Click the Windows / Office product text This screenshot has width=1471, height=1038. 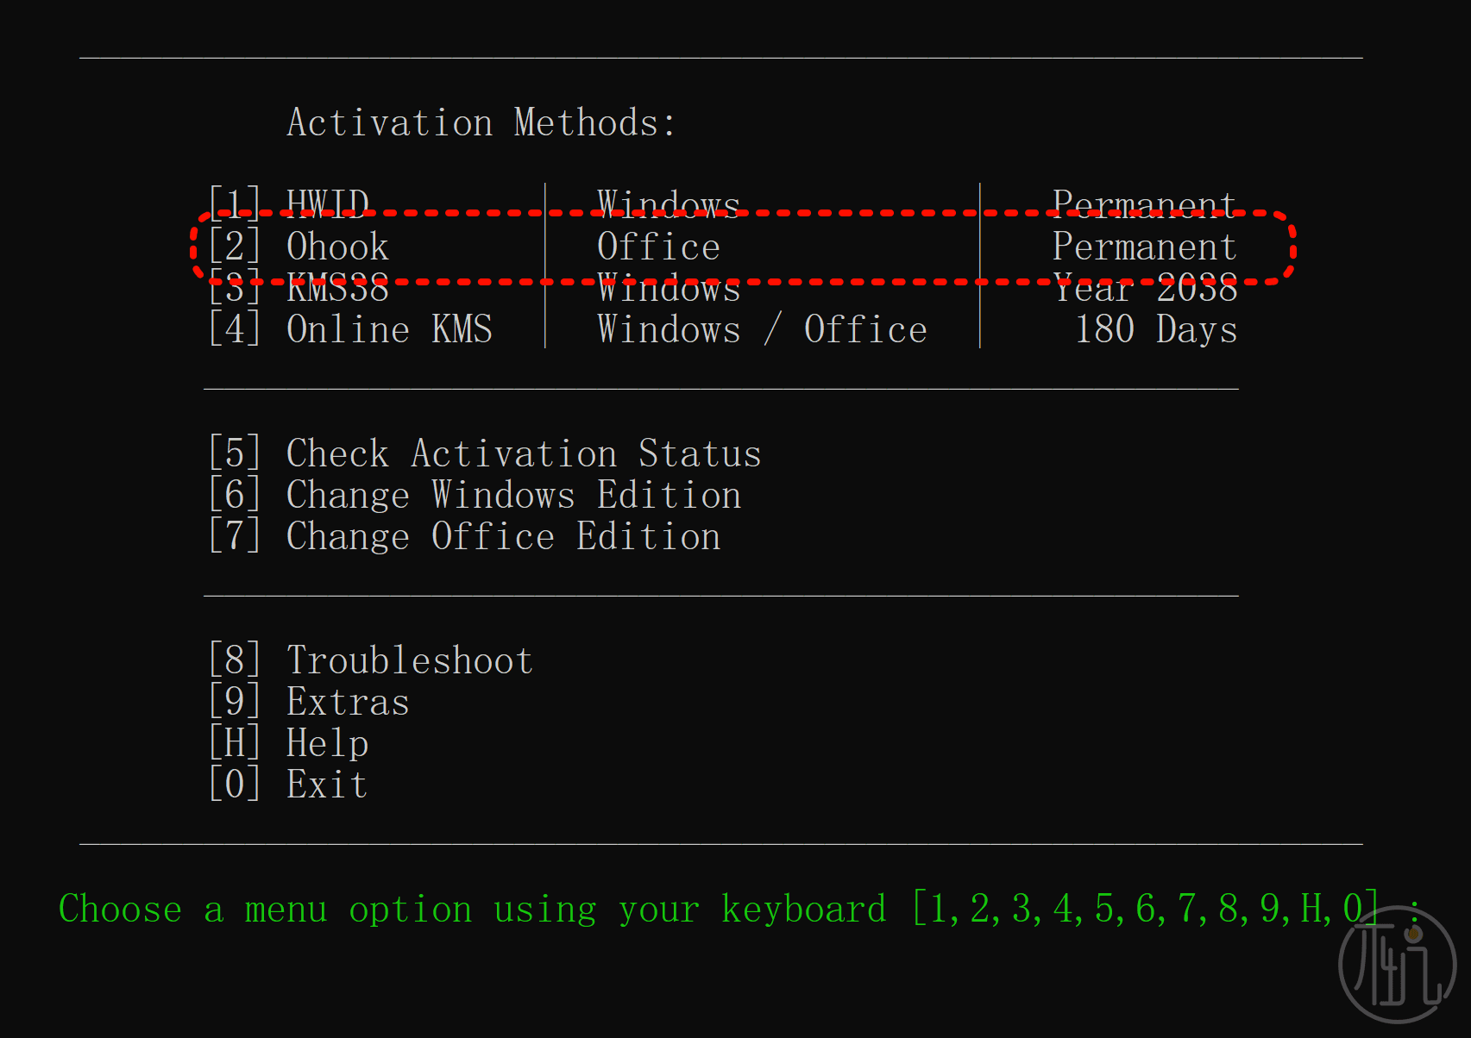coord(761,329)
